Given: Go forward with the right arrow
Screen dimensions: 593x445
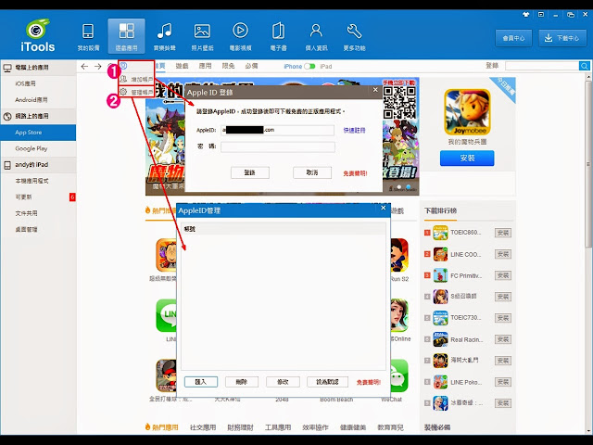Looking at the screenshot, I should coord(98,67).
